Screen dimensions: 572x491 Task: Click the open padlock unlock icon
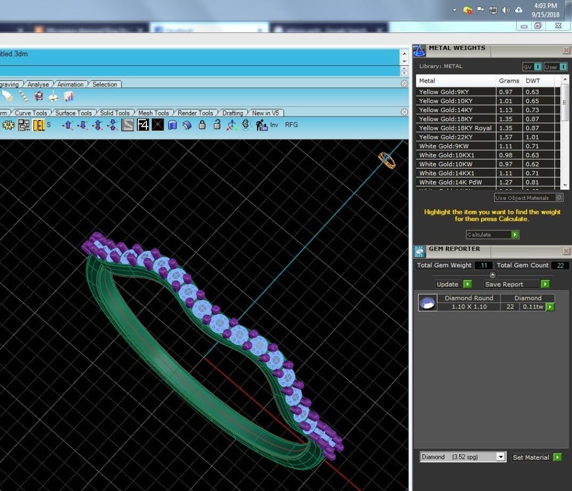pos(217,125)
